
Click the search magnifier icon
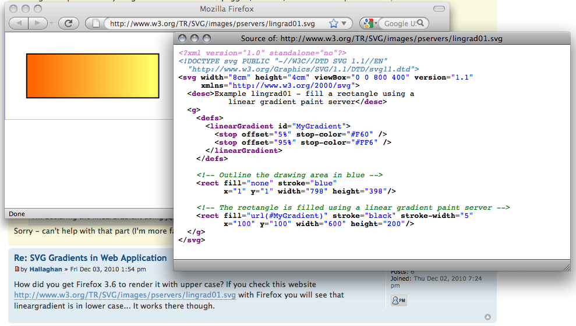tap(420, 23)
